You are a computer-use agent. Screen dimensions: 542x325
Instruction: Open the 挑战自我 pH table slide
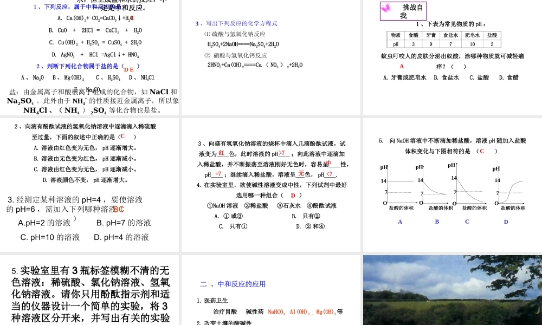[453, 57]
